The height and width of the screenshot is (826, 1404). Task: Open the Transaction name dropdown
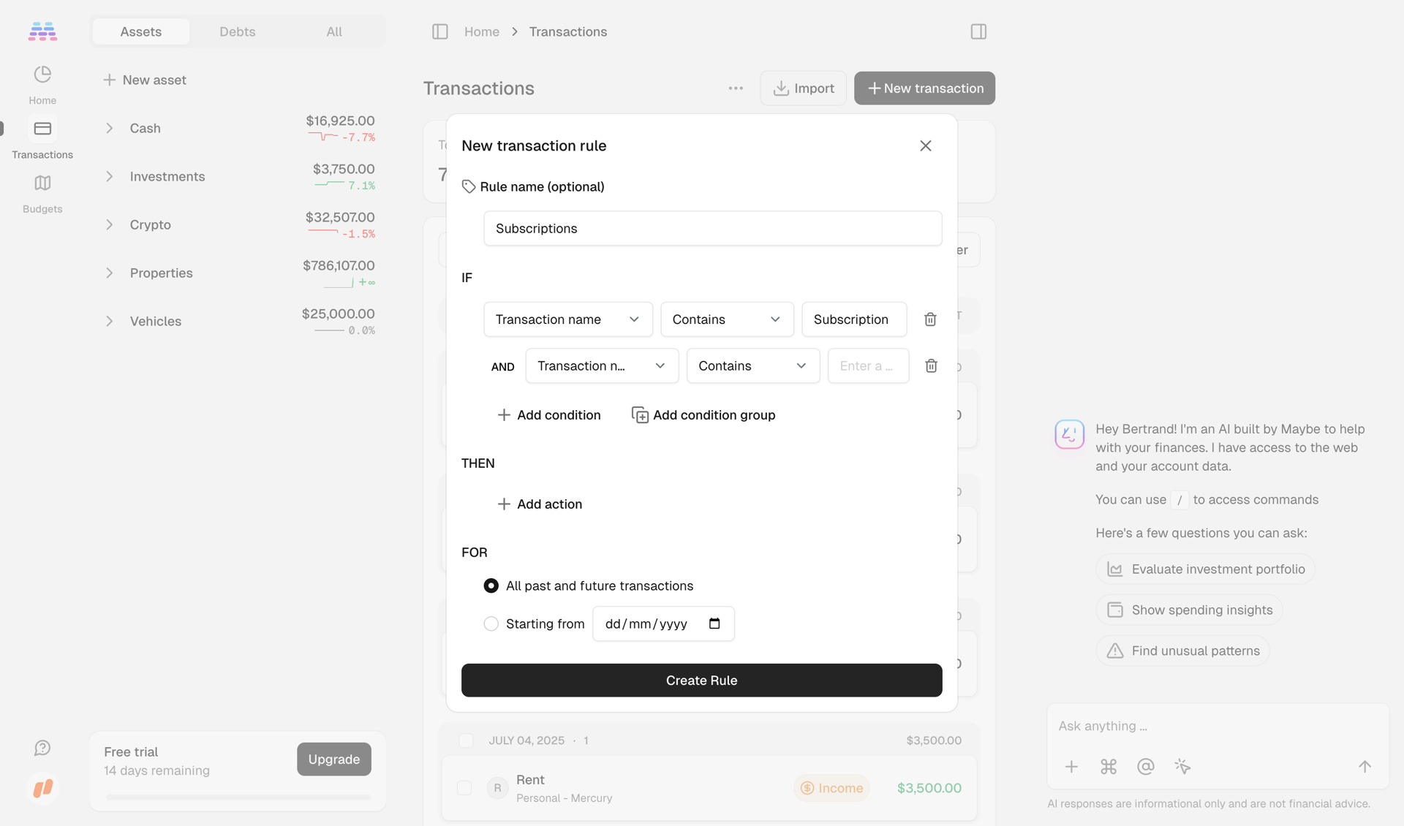(568, 319)
